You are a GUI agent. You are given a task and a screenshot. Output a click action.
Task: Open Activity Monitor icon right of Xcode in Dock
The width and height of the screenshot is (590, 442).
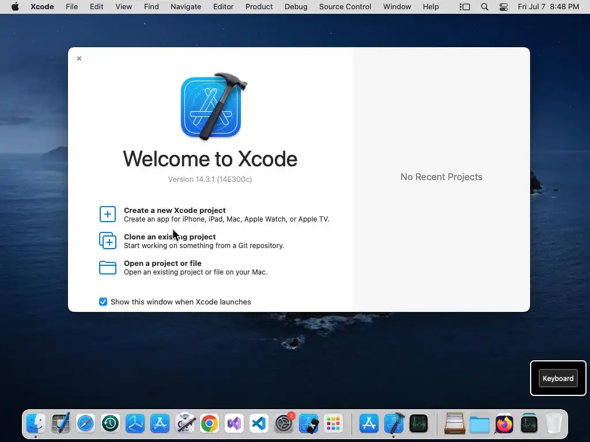(x=418, y=424)
